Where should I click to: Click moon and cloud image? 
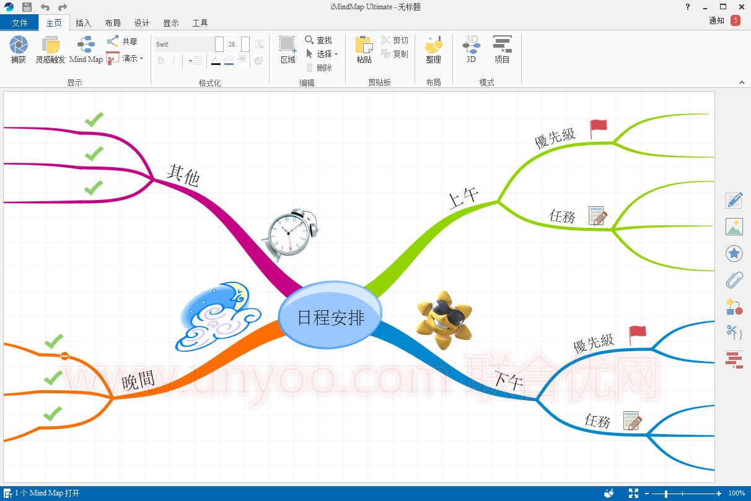pyautogui.click(x=218, y=316)
